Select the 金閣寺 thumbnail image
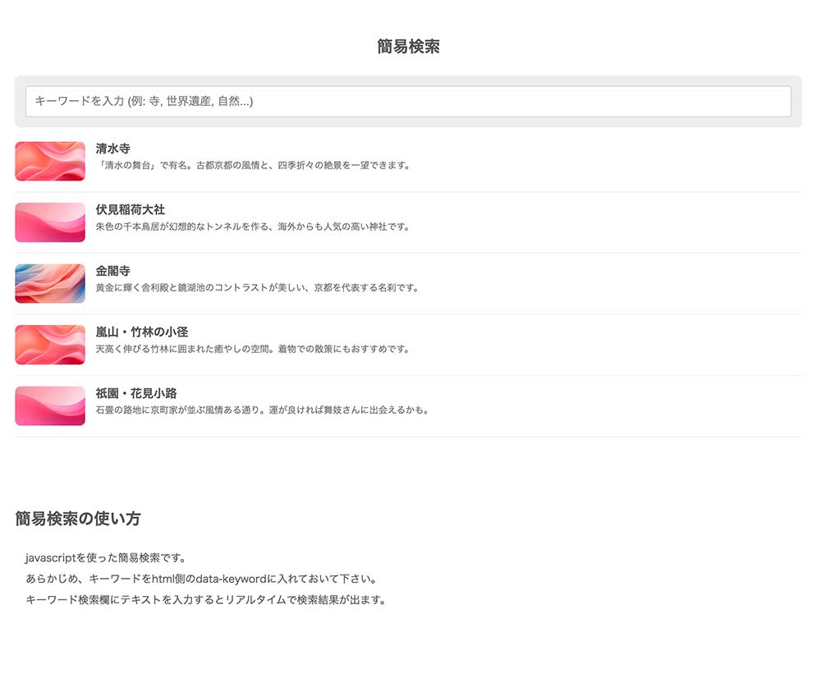This screenshot has width=821, height=683. (50, 283)
